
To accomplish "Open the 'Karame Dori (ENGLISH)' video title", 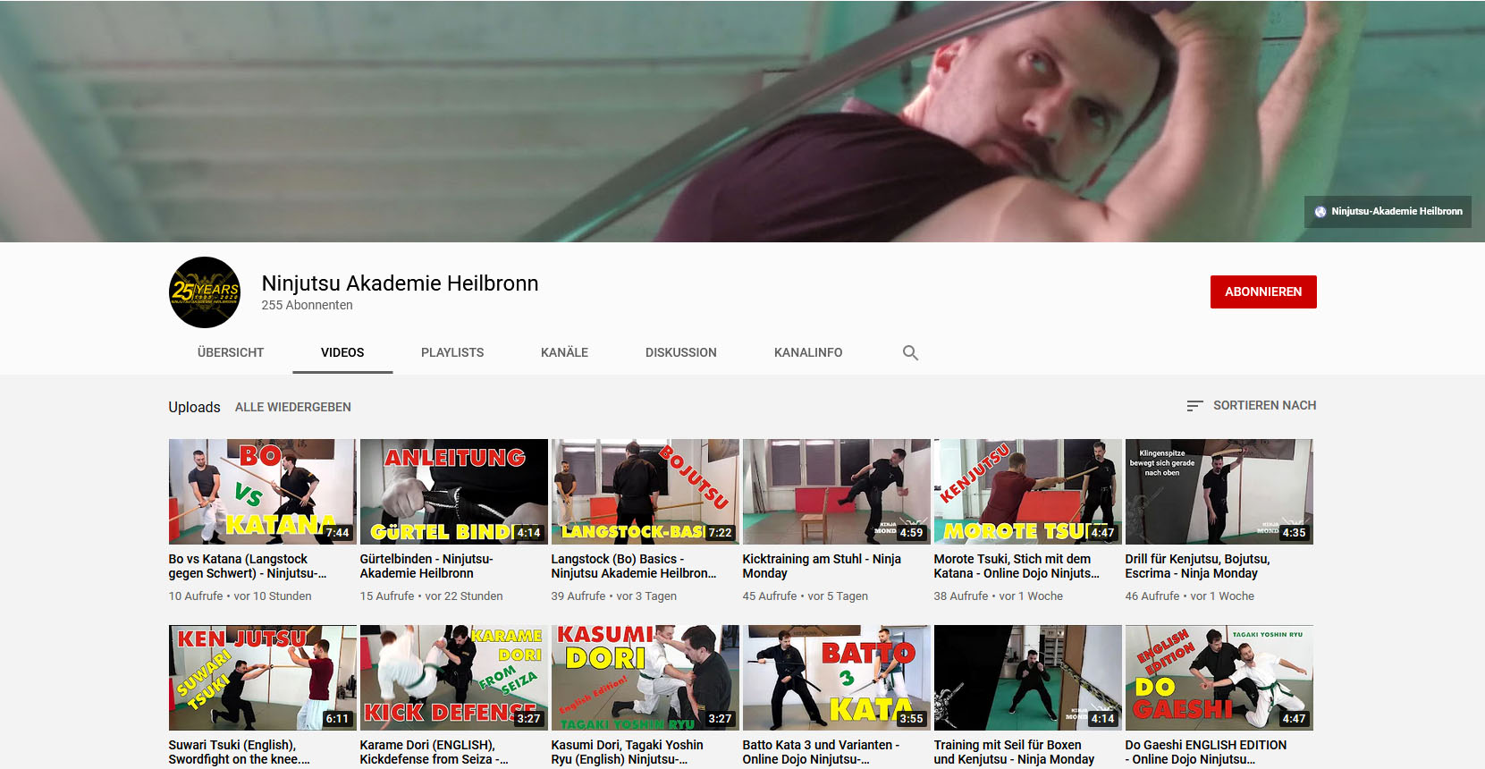I will [x=435, y=752].
